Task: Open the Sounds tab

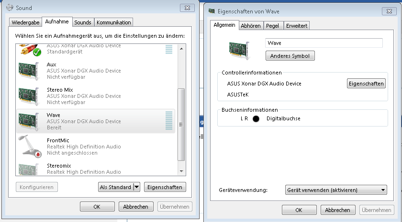Action: pyautogui.click(x=83, y=22)
